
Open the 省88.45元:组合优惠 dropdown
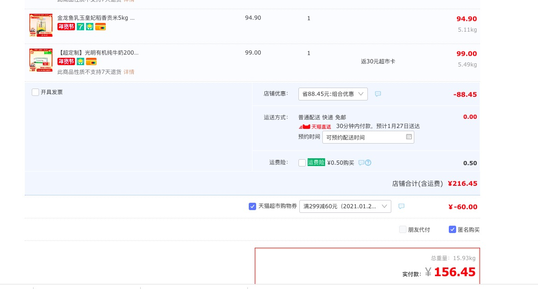(x=333, y=94)
